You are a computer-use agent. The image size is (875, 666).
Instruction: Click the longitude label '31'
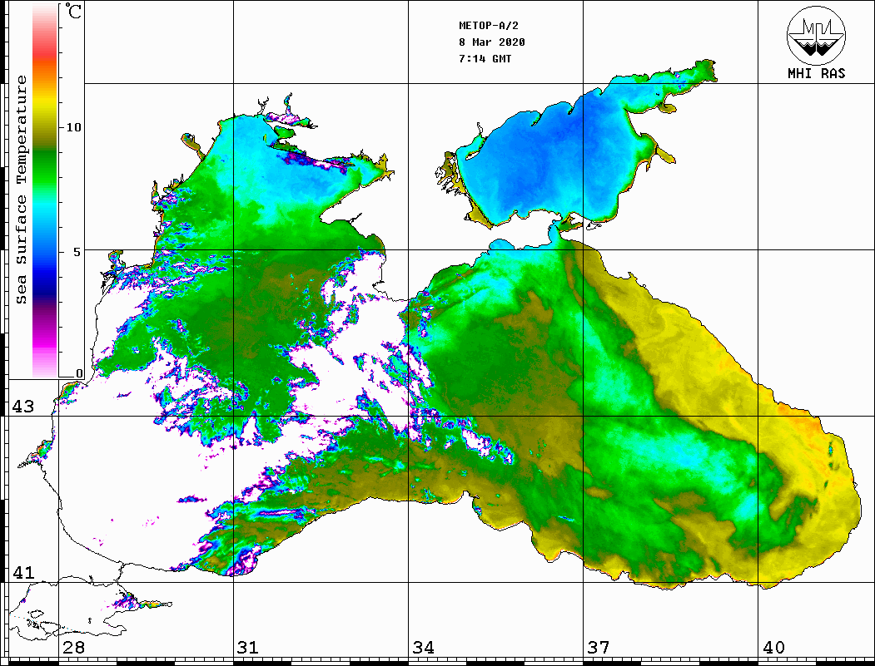tap(248, 647)
